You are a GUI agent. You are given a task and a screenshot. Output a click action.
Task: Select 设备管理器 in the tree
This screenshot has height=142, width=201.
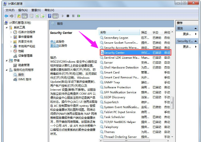point(25,56)
